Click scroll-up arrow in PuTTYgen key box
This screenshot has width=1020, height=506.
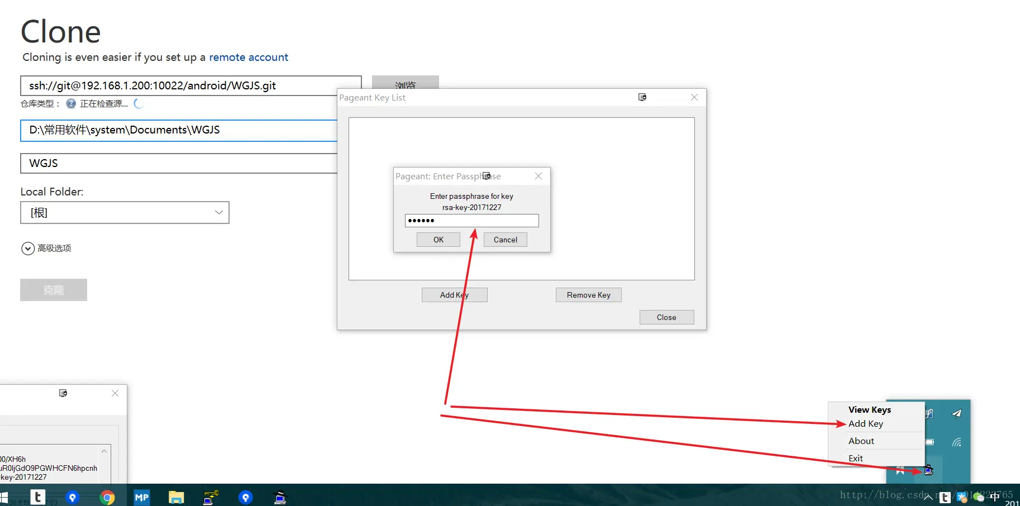click(x=104, y=451)
